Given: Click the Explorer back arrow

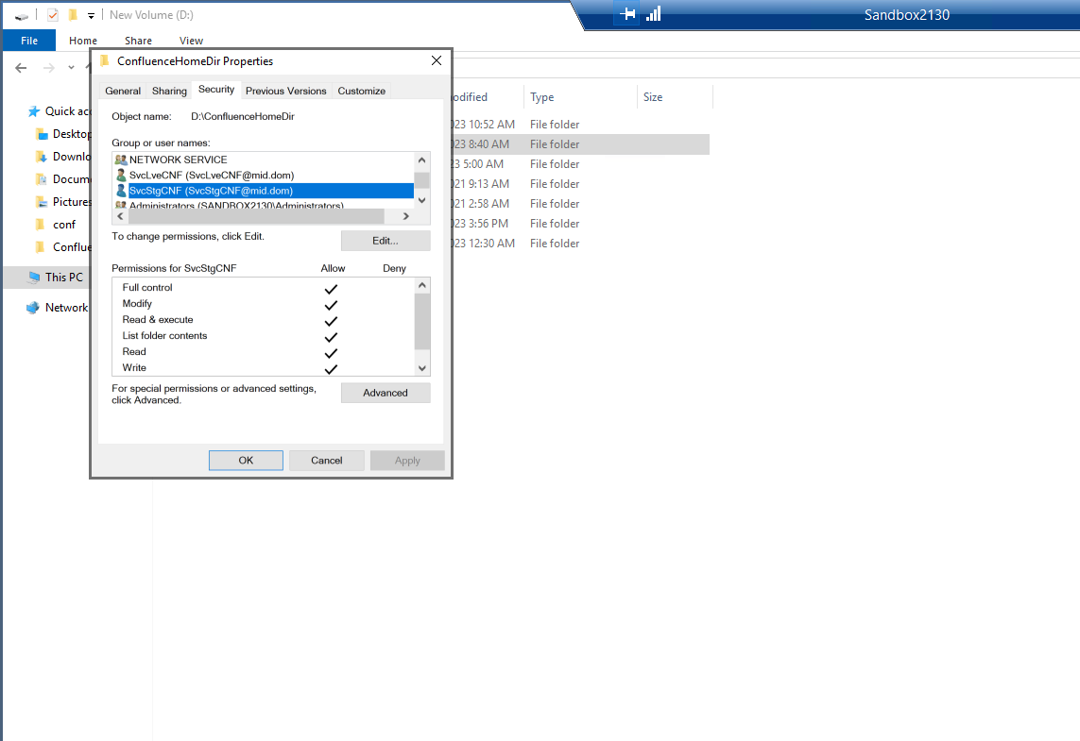Looking at the screenshot, I should 22,67.
